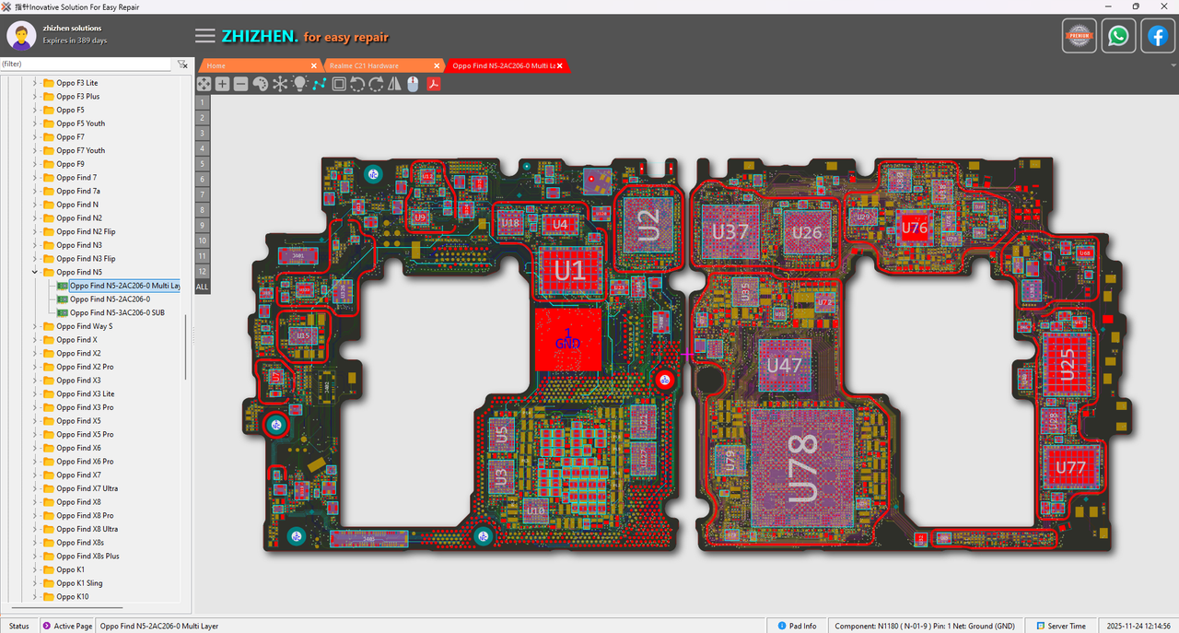The image size is (1179, 633).
Task: Open the color palette tool
Action: 261,84
